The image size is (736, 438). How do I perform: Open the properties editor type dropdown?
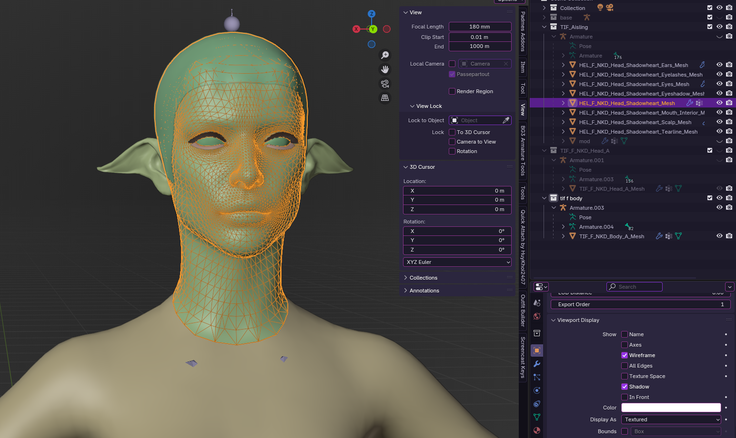(x=541, y=287)
